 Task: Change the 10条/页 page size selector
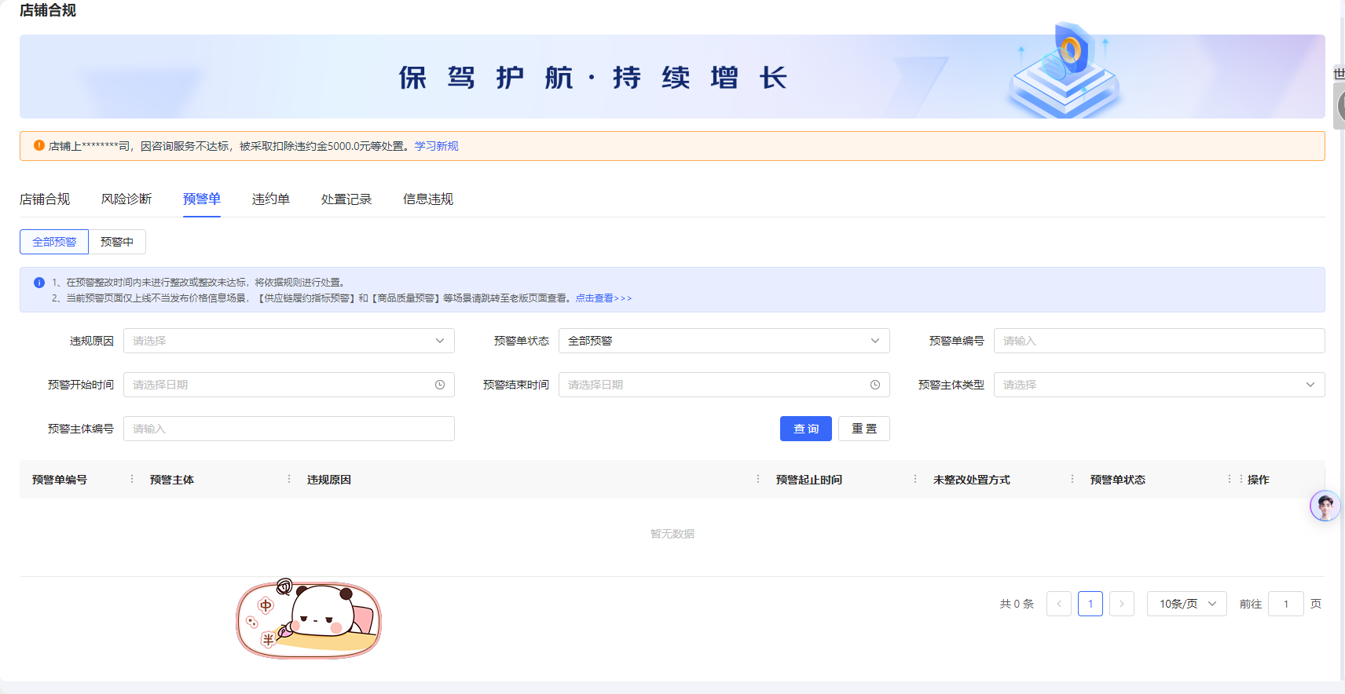click(x=1186, y=604)
